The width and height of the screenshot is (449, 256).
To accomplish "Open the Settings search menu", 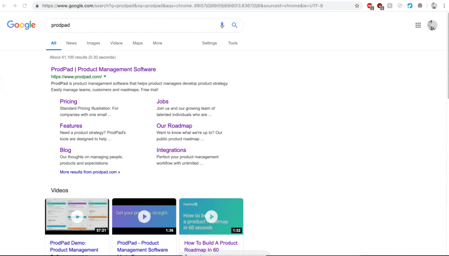I will click(x=209, y=43).
